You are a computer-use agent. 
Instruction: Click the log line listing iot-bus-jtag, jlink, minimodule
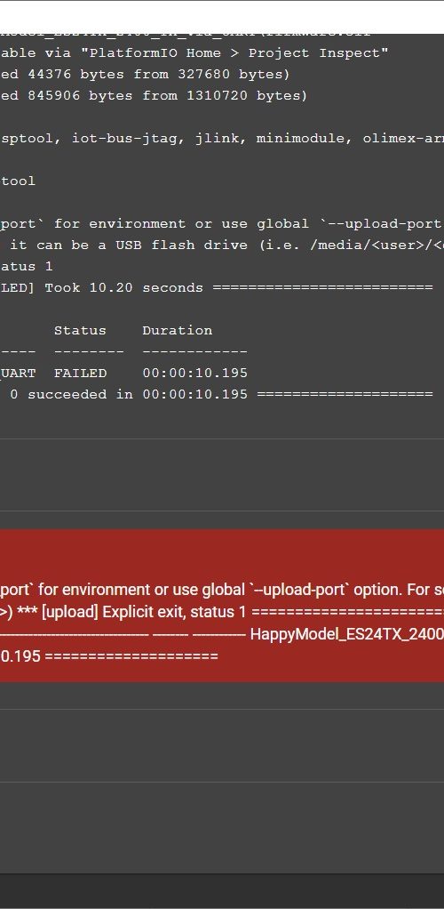point(222,139)
